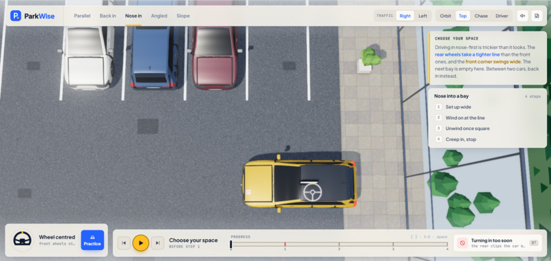Switch to the Slope lesson tab
The image size is (551, 261).
[183, 16]
